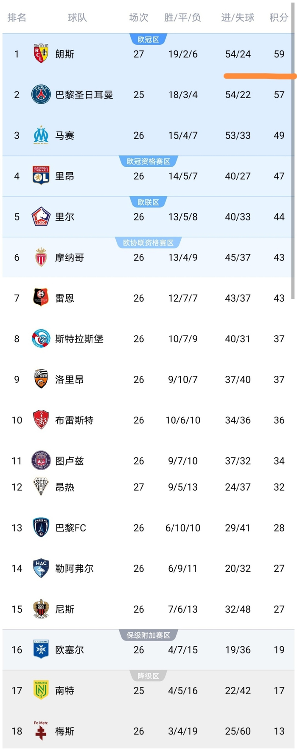The image size is (297, 751).
Task: Click the 胜/平/负 column header
Action: pyautogui.click(x=182, y=17)
